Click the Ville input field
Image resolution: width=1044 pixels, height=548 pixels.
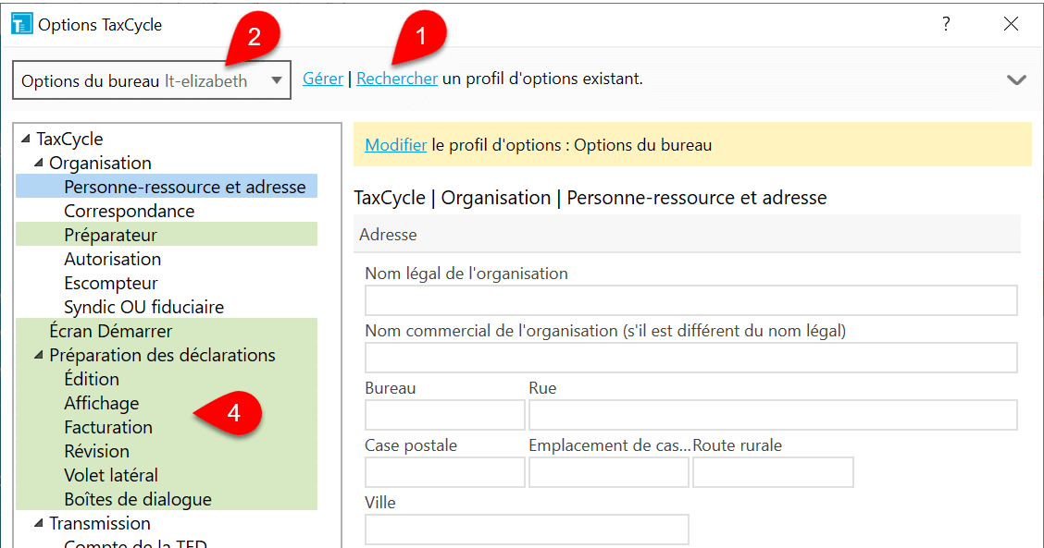click(527, 530)
